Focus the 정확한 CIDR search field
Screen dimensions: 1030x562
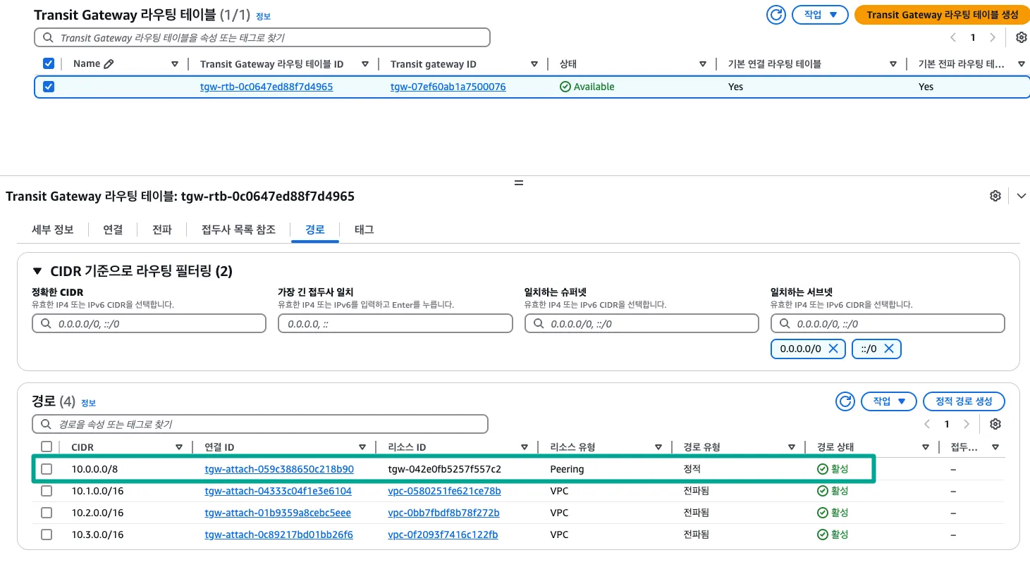tap(149, 324)
